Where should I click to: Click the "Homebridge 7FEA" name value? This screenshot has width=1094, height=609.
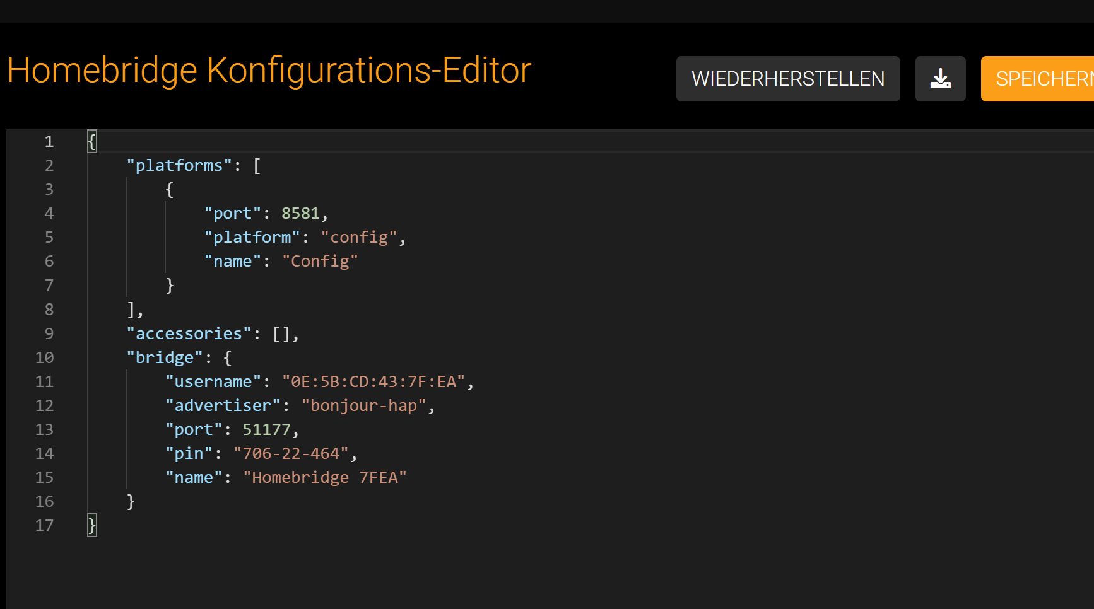[325, 478]
